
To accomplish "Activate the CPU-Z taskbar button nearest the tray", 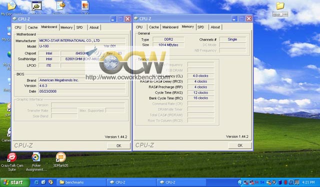I will tap(181, 183).
